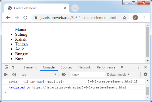
Task: Toggle the device toolbar icon
Action: click(14, 67)
